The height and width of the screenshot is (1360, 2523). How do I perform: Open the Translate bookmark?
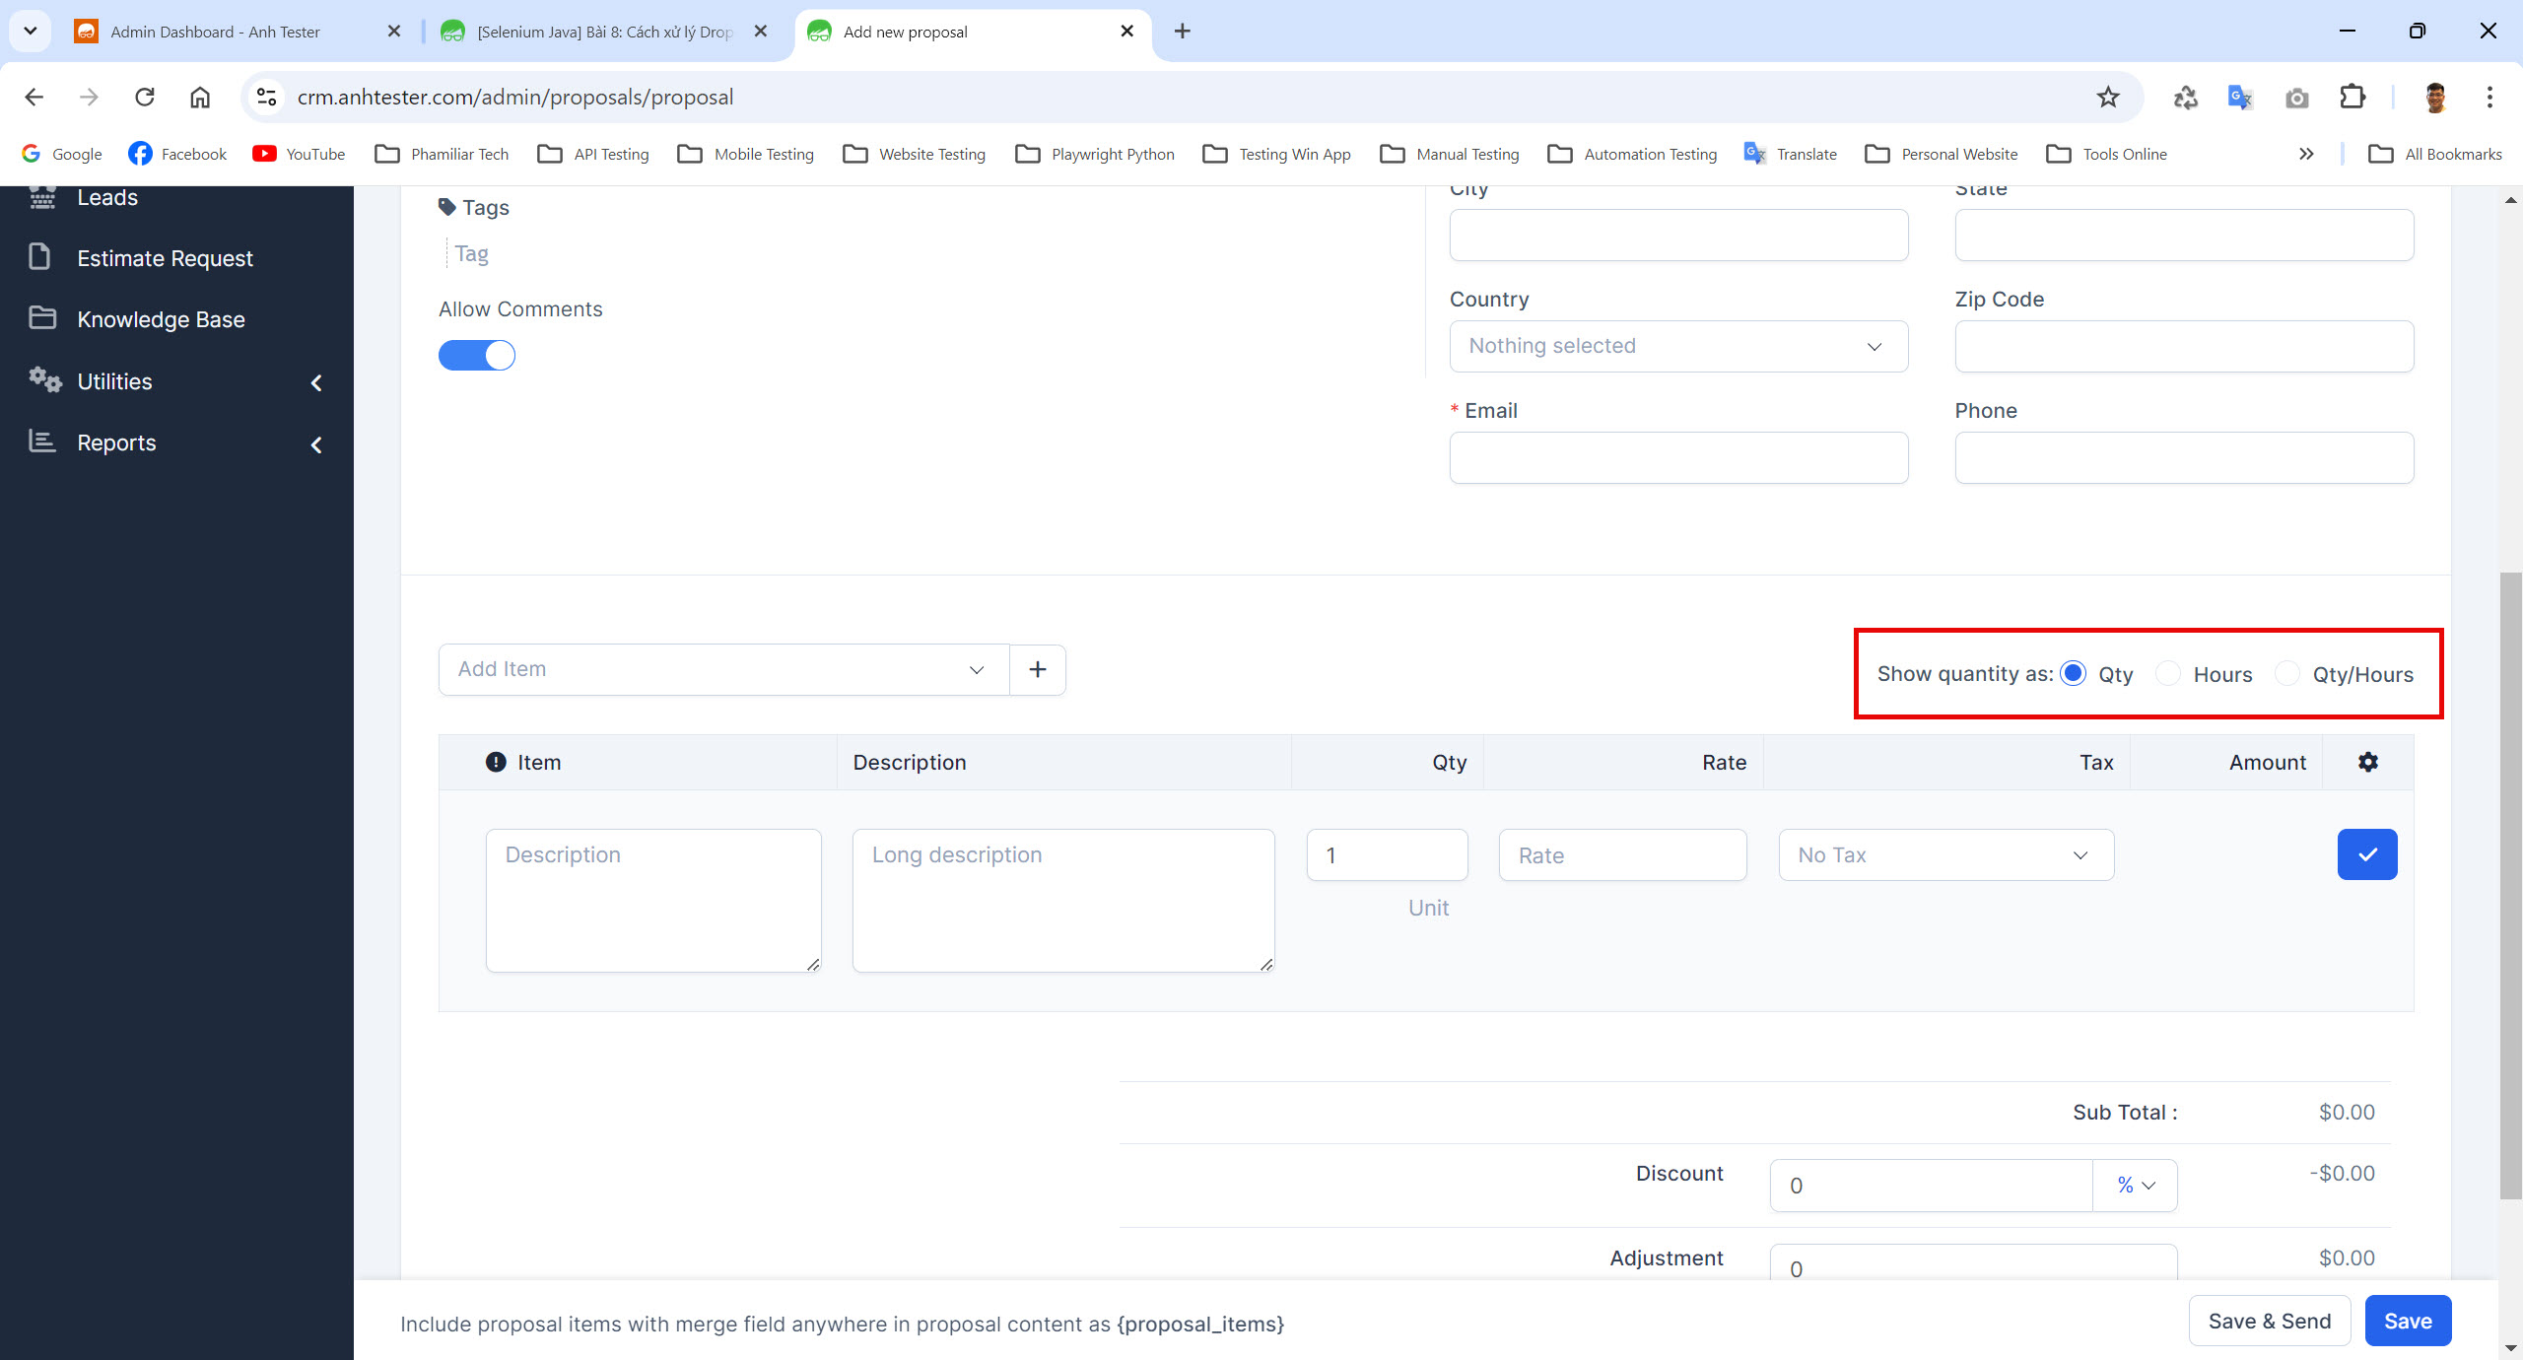[x=1790, y=154]
